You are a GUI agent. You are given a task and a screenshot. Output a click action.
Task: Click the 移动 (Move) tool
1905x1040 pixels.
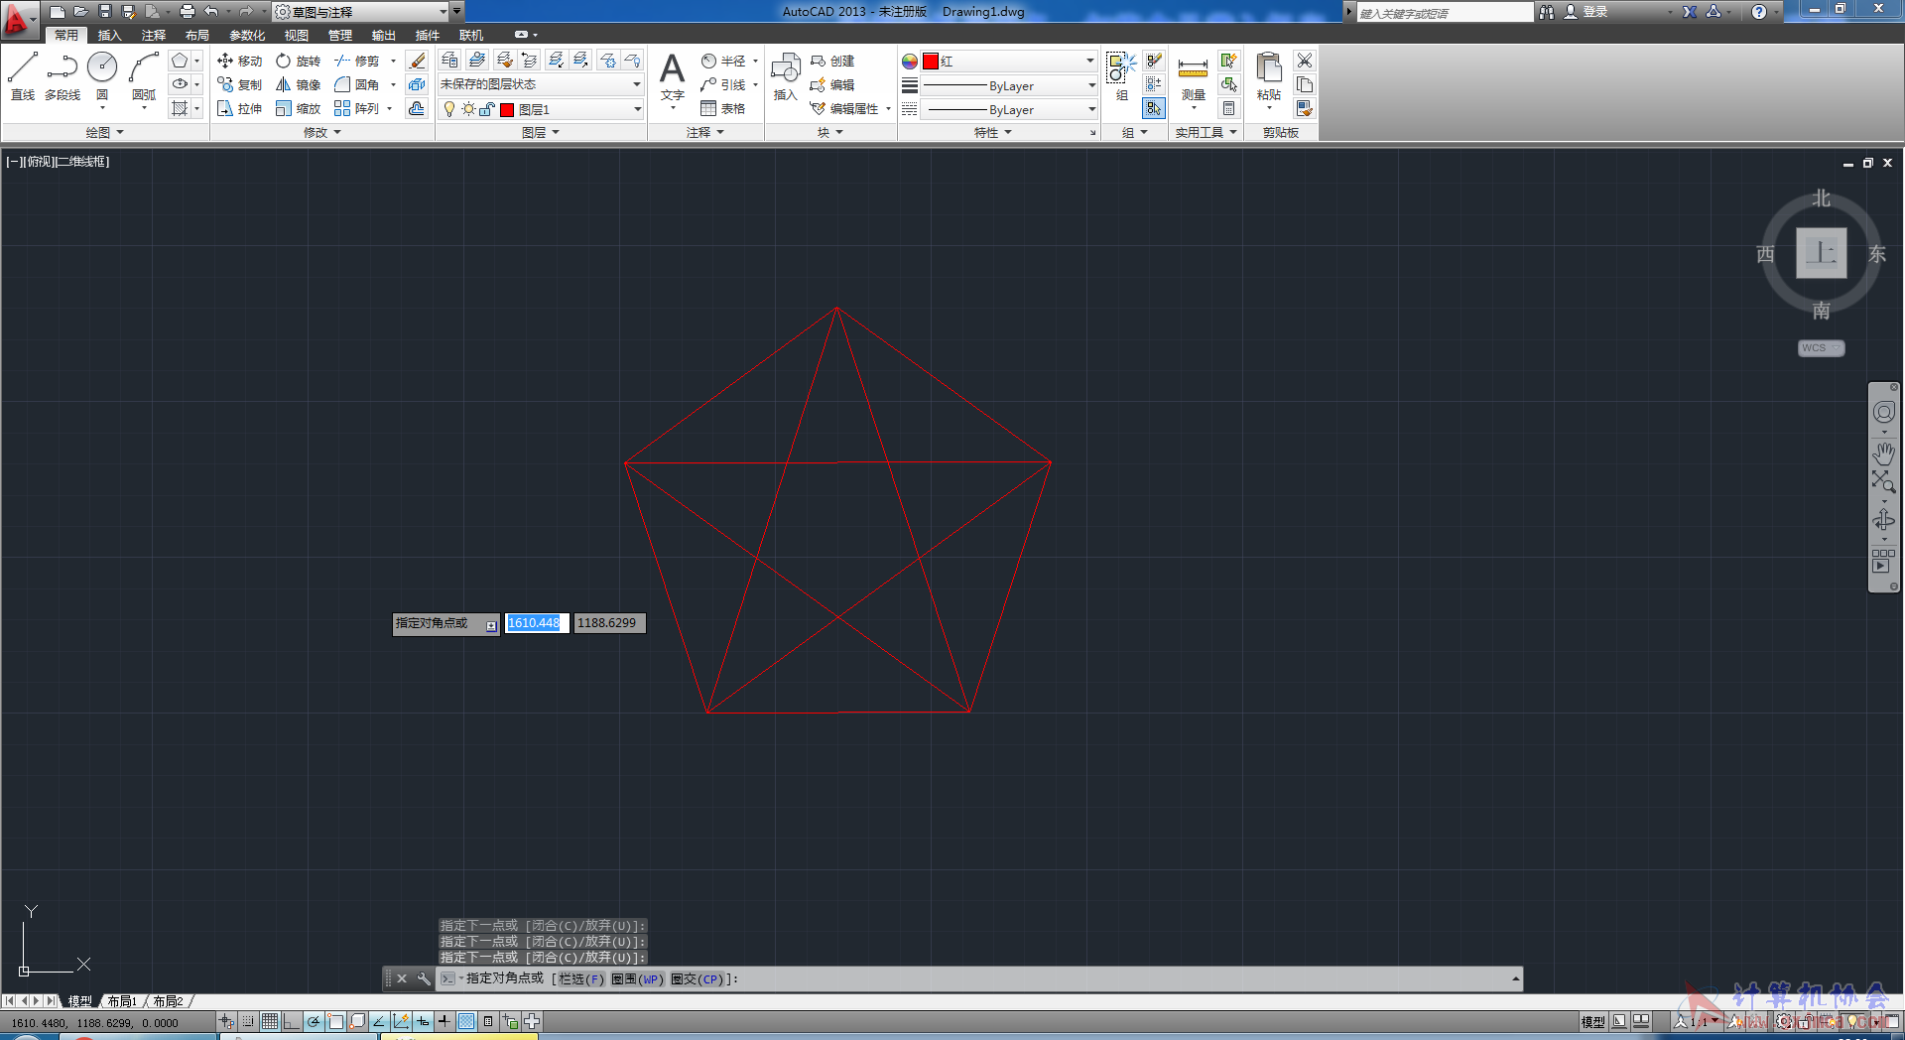(x=239, y=61)
